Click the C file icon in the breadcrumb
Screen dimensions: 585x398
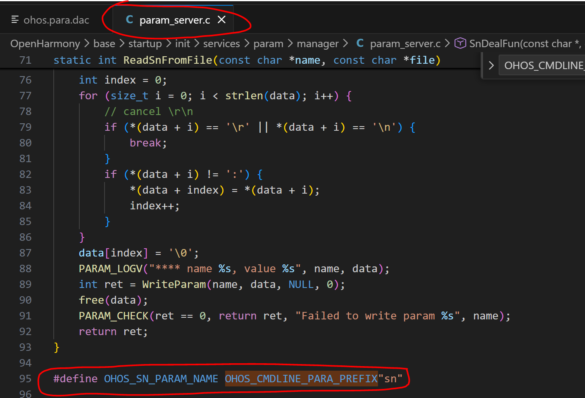pos(360,43)
